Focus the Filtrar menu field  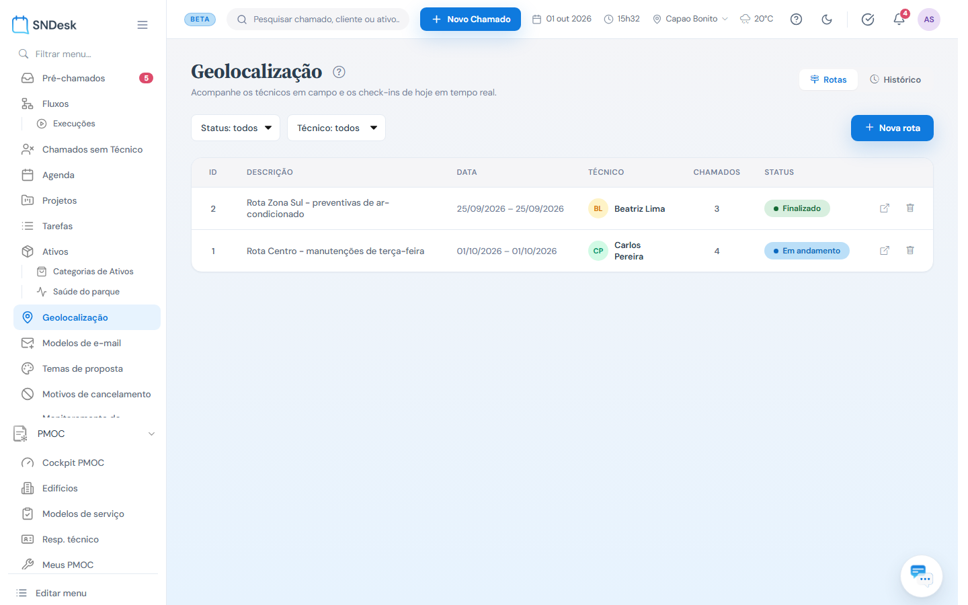coord(87,54)
